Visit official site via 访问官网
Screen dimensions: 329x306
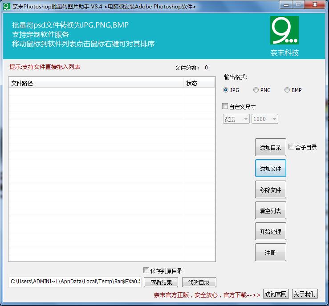pyautogui.click(x=276, y=294)
